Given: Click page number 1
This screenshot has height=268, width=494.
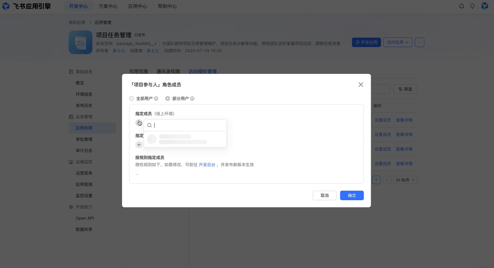Looking at the screenshot, I should click(376, 180).
